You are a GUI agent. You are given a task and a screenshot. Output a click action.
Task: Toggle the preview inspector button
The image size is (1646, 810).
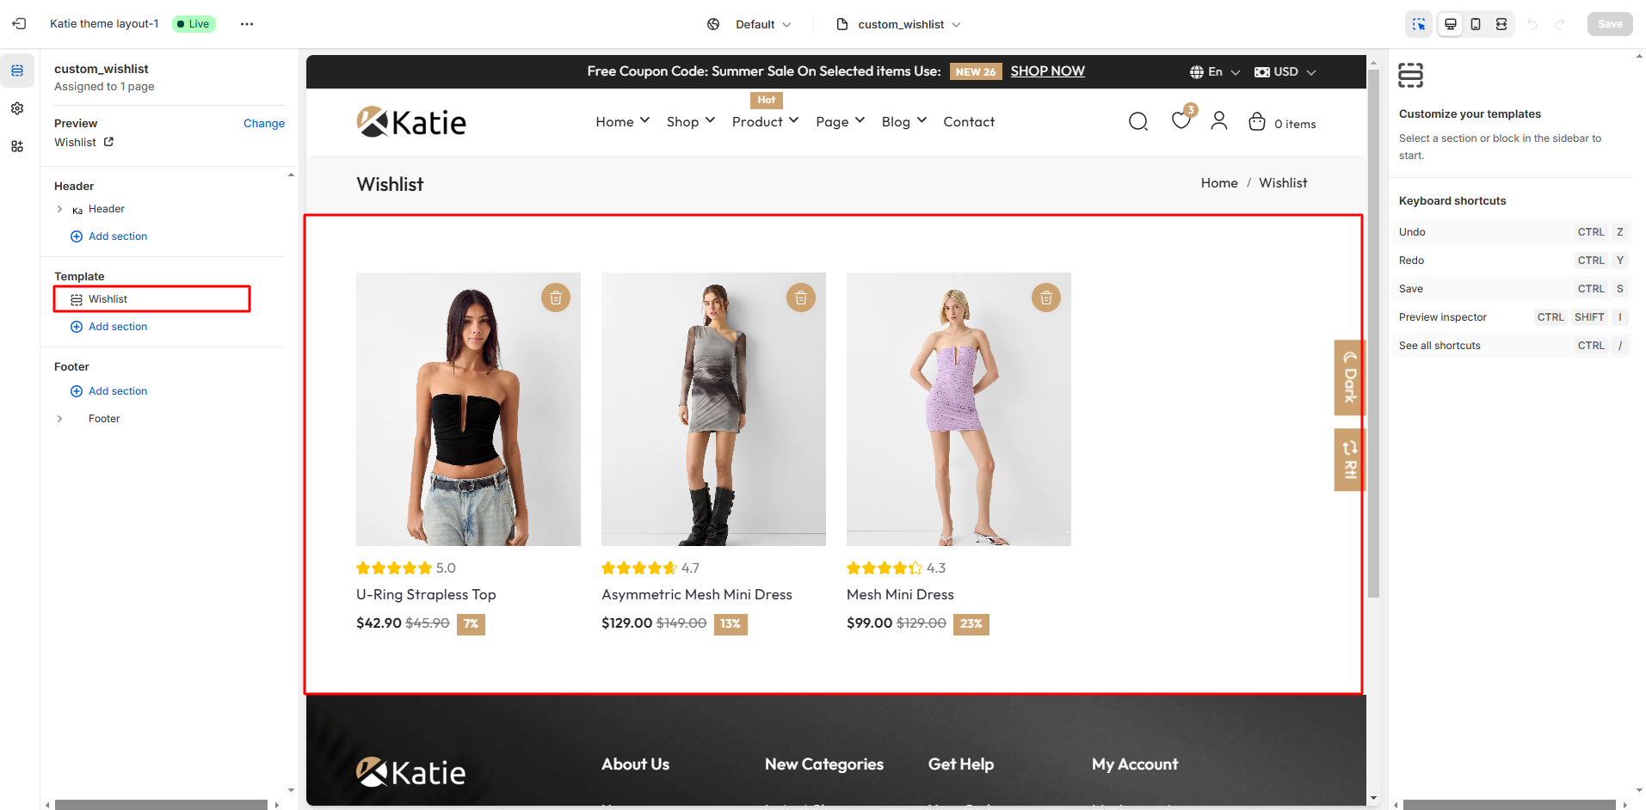[x=1419, y=24]
